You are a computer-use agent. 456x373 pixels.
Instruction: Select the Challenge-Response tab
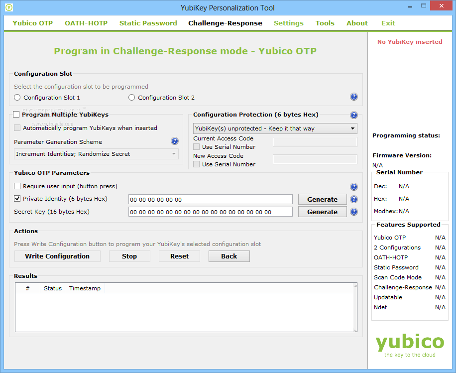tap(225, 23)
